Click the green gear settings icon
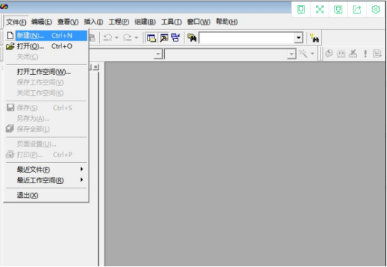This screenshot has width=387, height=267. coord(376,9)
